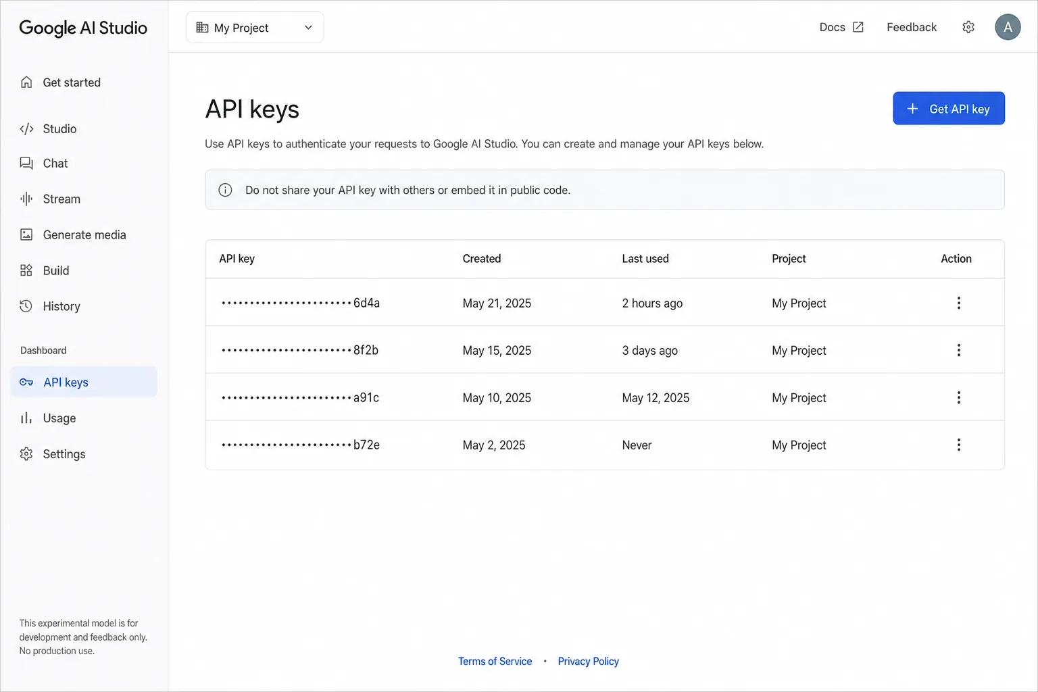The width and height of the screenshot is (1038, 692).
Task: Click the Studio code brackets icon
Action: tap(26, 129)
